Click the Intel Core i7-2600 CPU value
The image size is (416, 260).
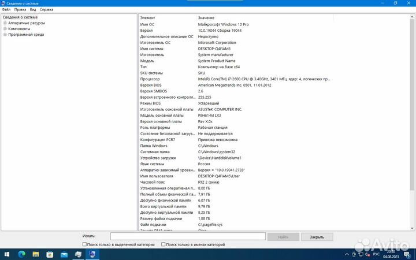coord(264,79)
